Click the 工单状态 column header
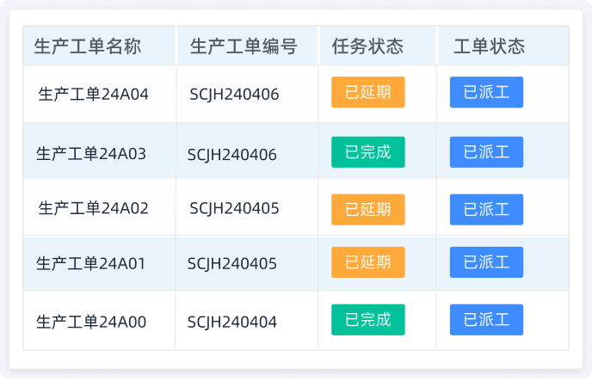The height and width of the screenshot is (381, 592). [489, 46]
